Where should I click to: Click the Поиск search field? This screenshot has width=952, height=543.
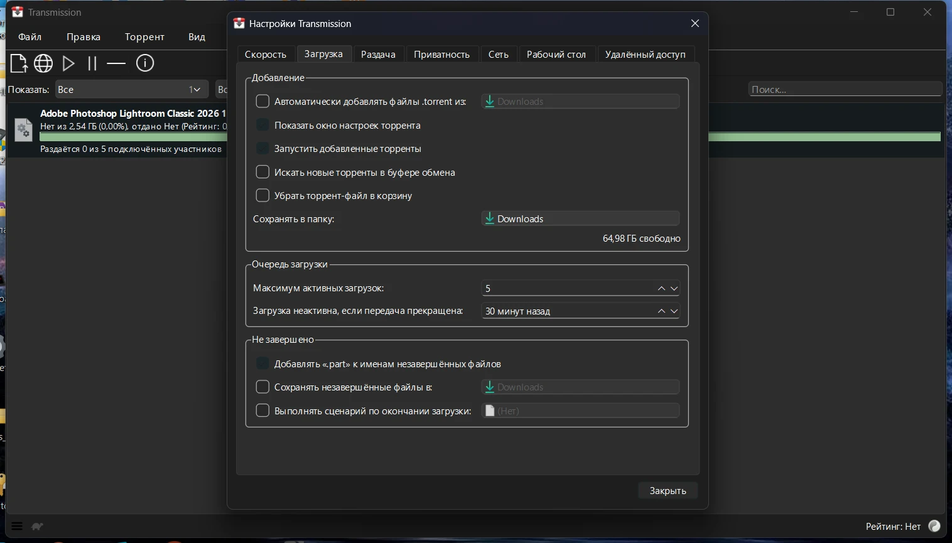pos(845,90)
